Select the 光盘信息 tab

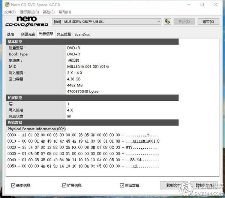pos(46,34)
